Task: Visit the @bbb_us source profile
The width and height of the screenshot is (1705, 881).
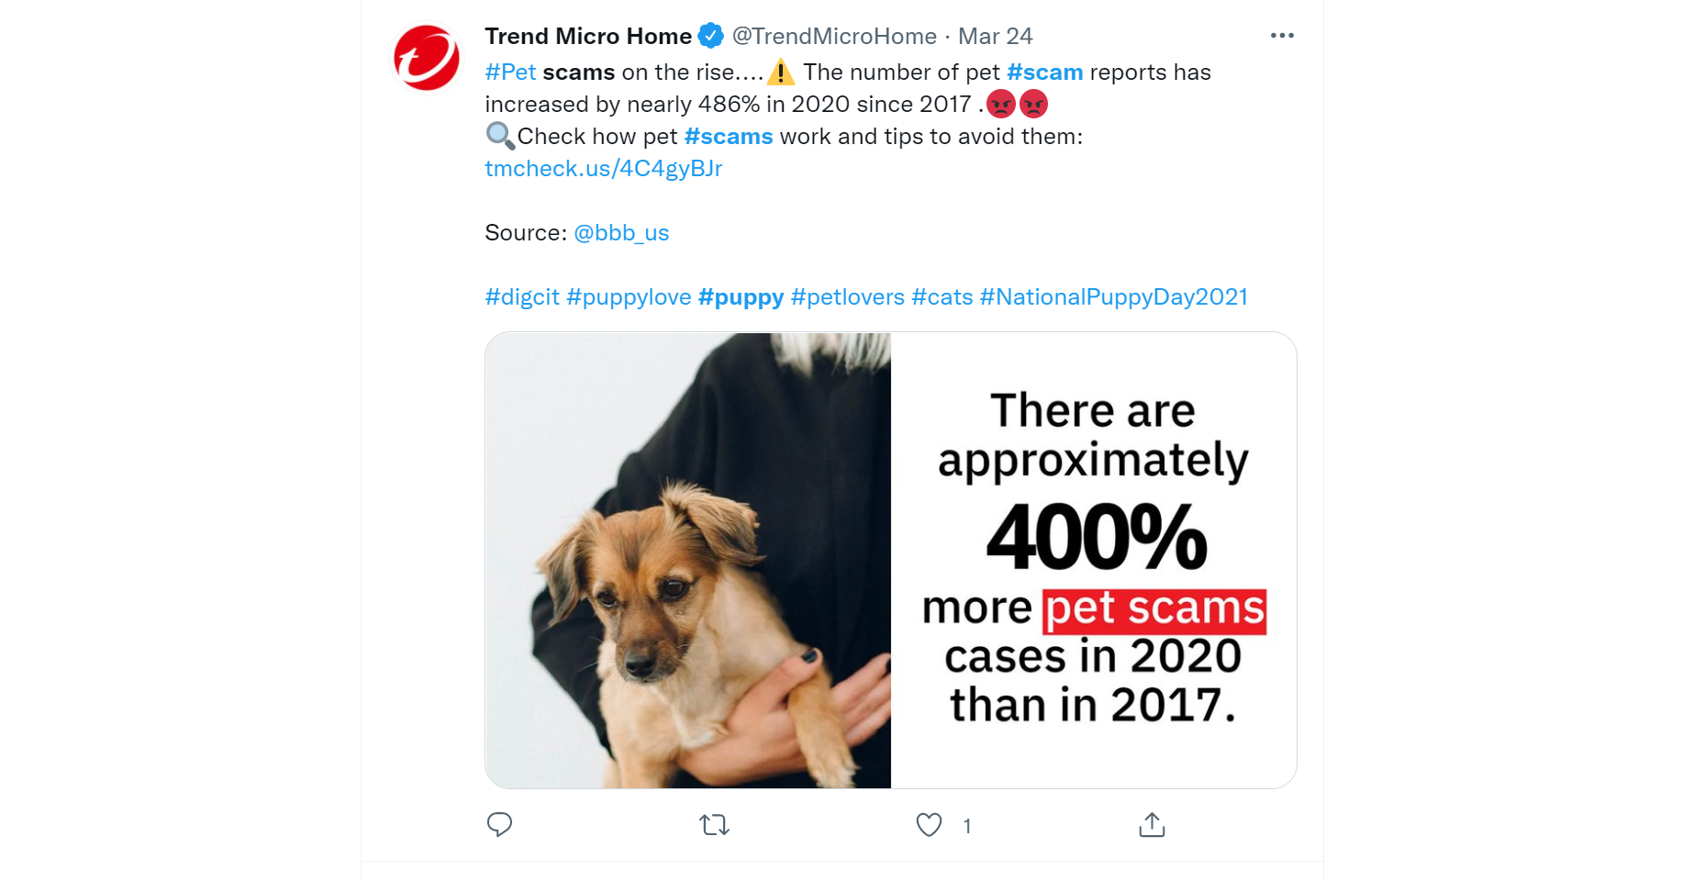Action: pos(621,233)
